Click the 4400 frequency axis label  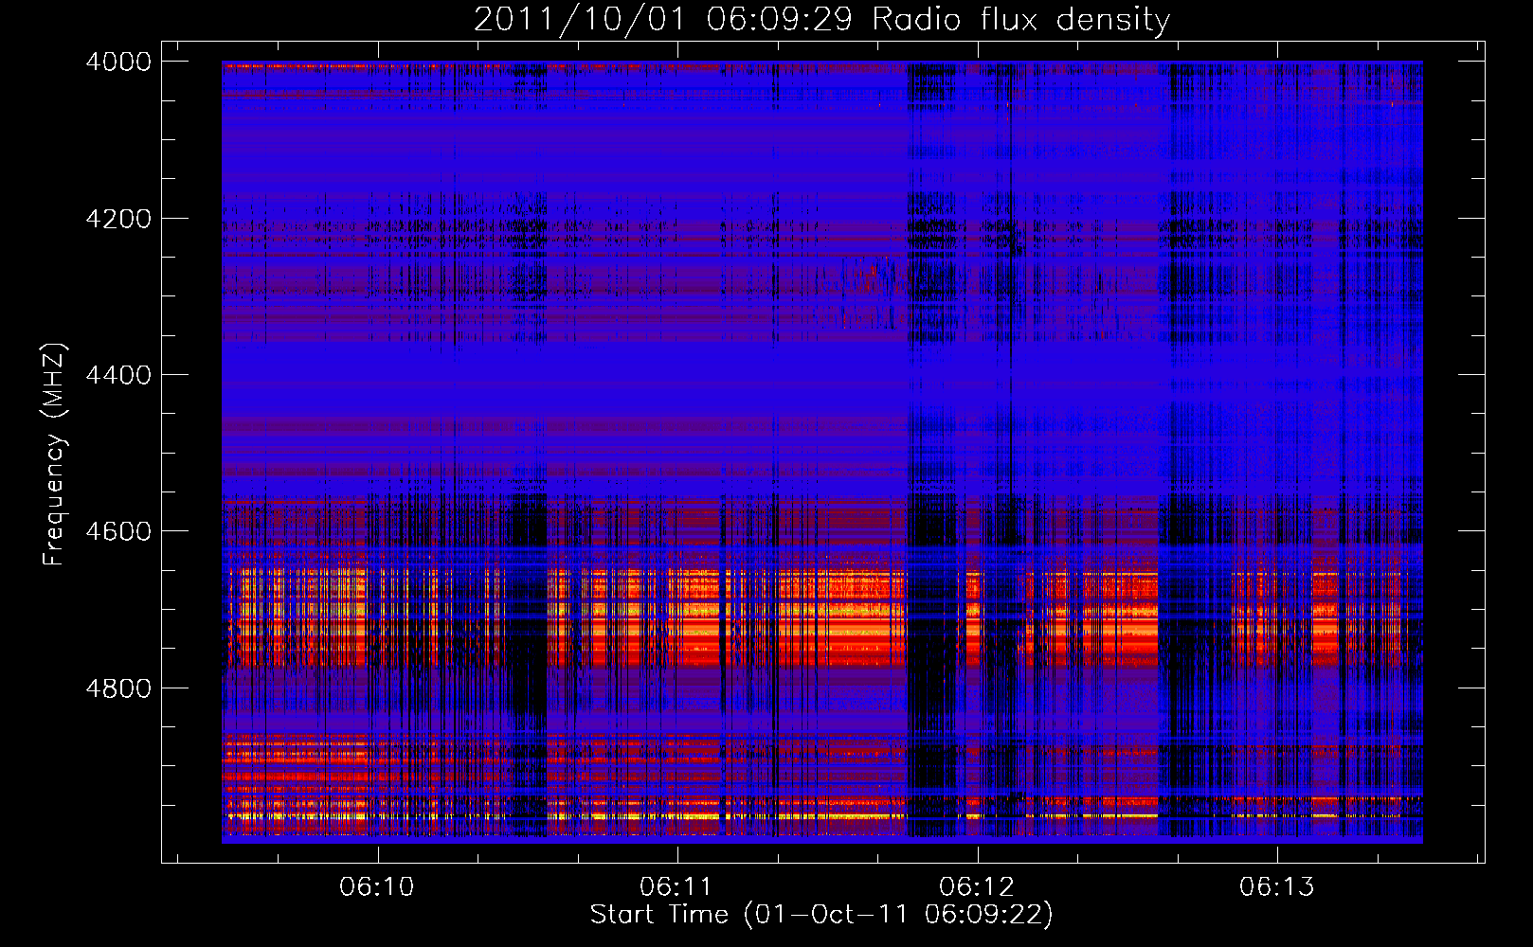pos(118,375)
